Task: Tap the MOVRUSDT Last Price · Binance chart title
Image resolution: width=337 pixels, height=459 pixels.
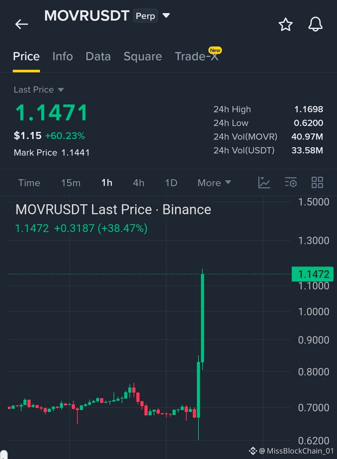Action: 113,210
